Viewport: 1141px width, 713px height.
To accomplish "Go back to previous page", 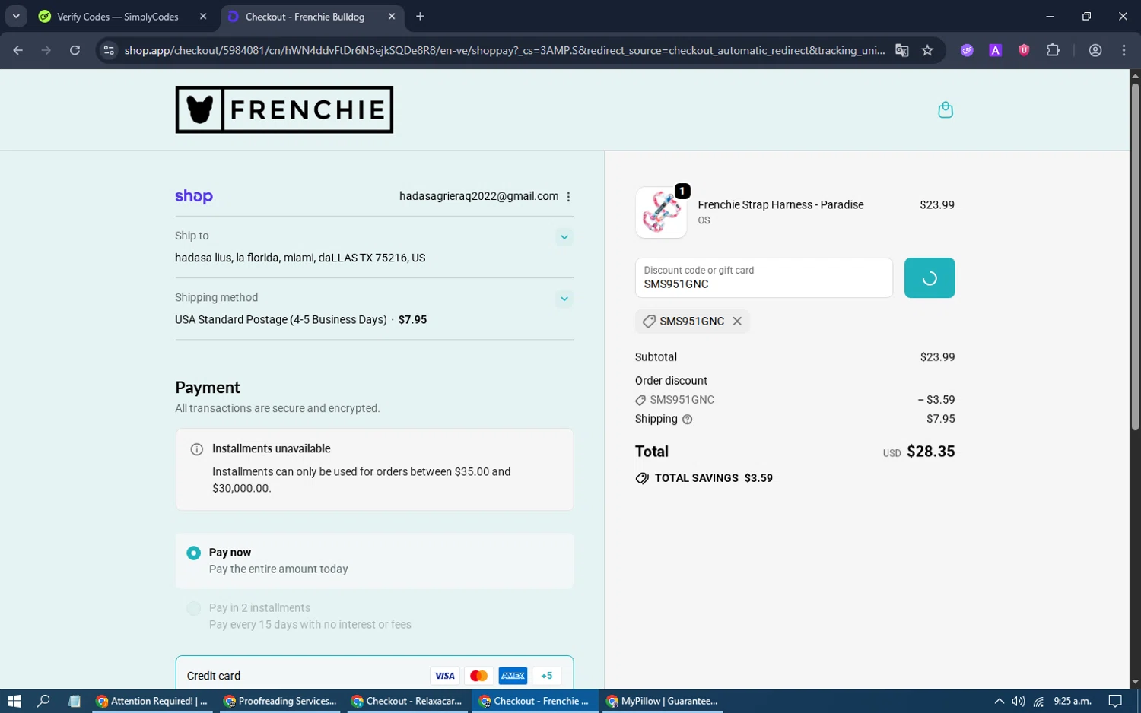I will [18, 50].
